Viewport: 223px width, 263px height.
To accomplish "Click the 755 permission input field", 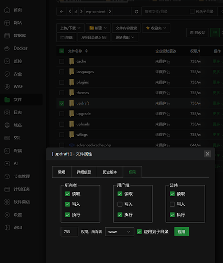I will click(x=69, y=231).
